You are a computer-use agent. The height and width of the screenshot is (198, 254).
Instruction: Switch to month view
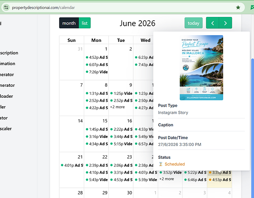coord(69,23)
